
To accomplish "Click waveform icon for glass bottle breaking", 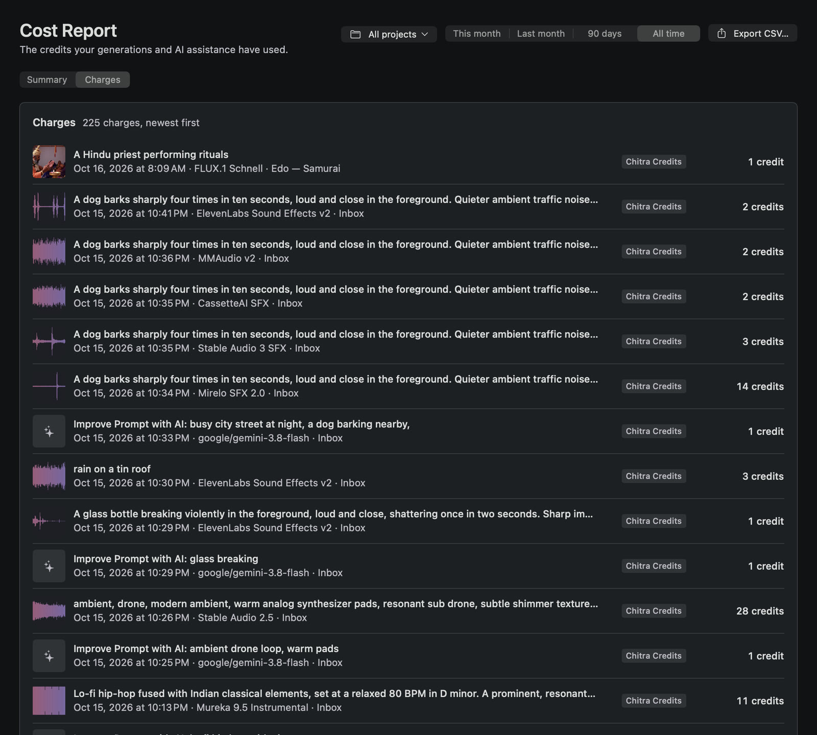I will pos(49,521).
